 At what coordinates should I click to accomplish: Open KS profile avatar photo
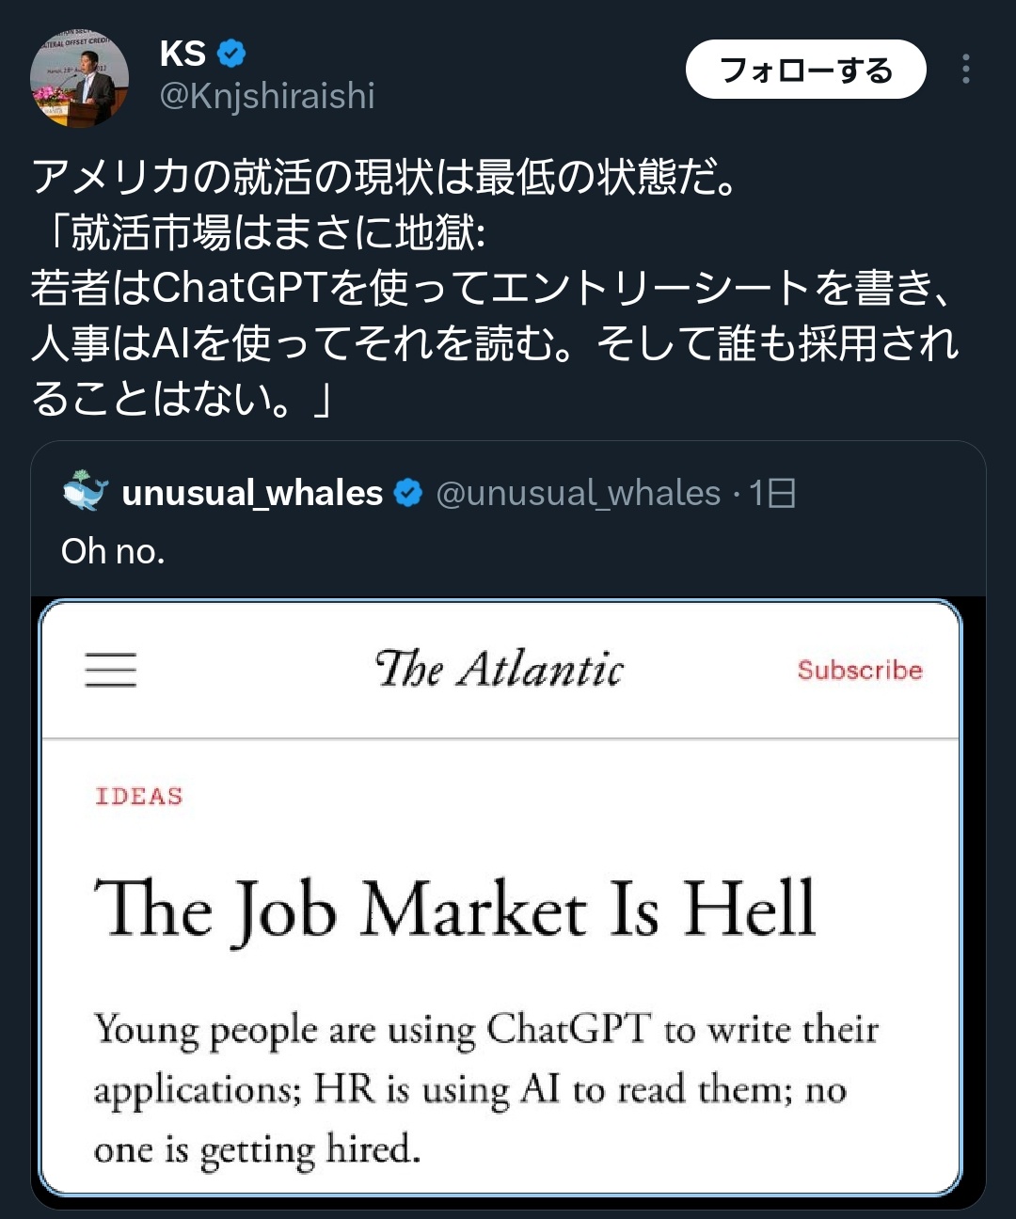pyautogui.click(x=79, y=79)
